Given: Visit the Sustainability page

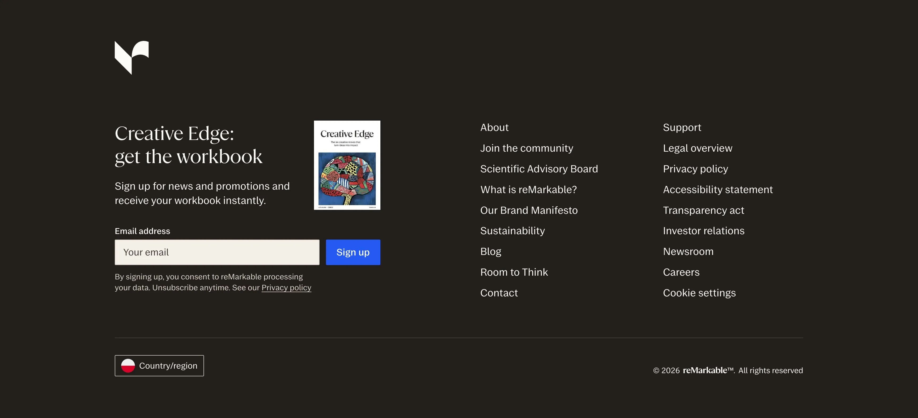Looking at the screenshot, I should coord(512,231).
